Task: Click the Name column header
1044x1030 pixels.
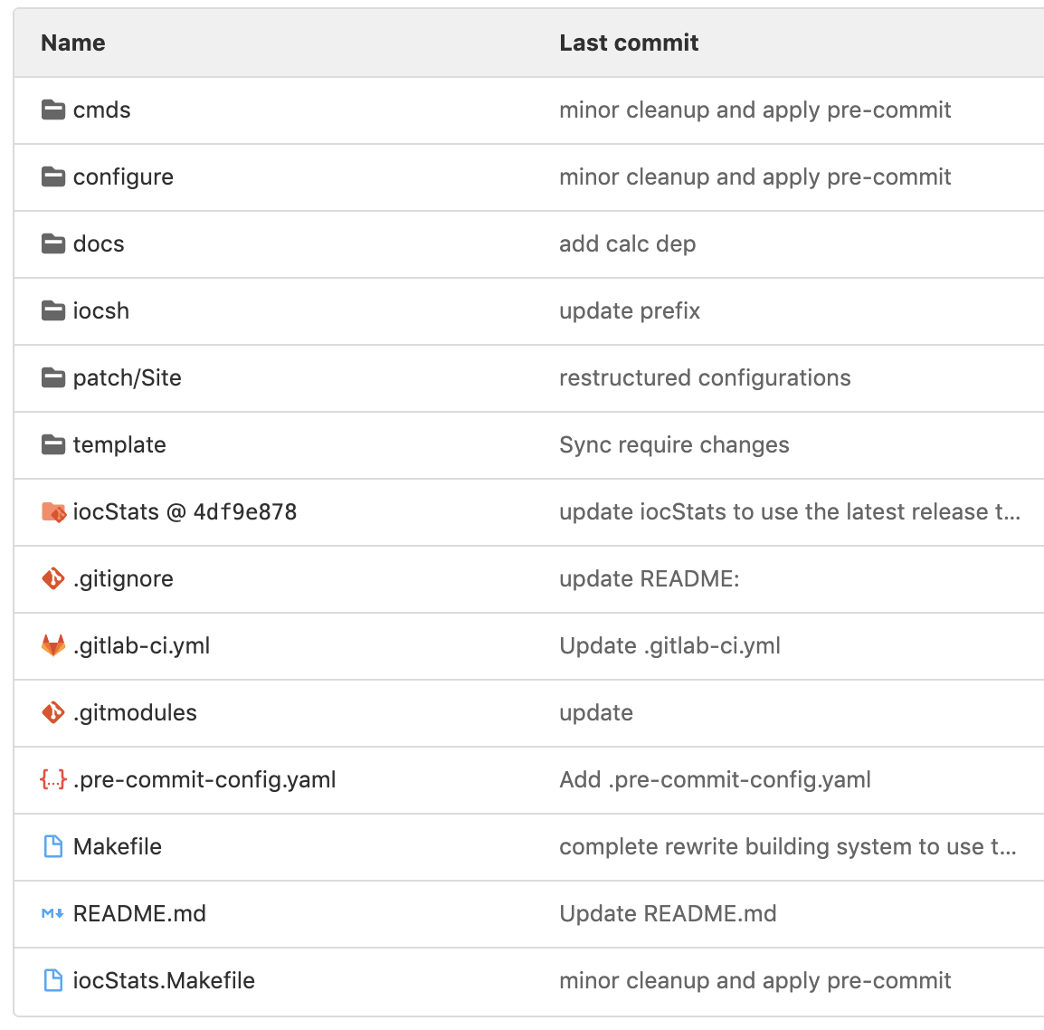Action: [x=73, y=43]
